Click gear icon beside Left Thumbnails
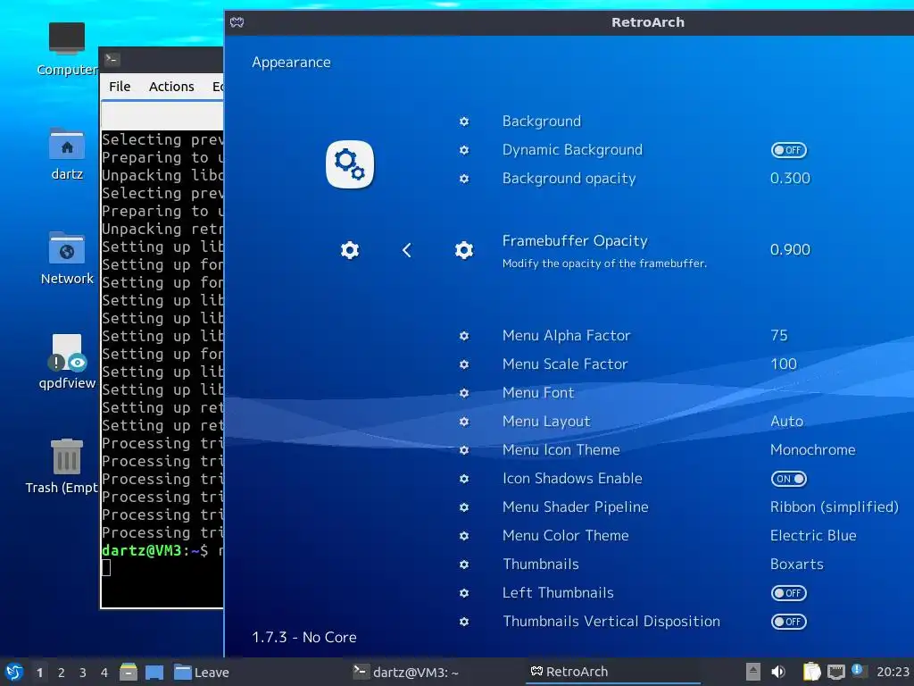This screenshot has height=686, width=914. click(x=464, y=593)
